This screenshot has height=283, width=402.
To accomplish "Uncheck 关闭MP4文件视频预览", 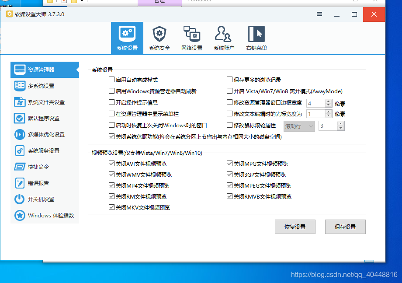I will 111,185.
